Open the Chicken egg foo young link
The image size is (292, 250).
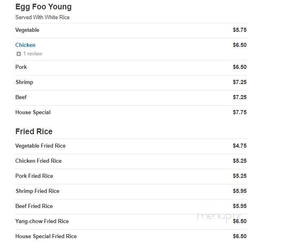click(x=25, y=45)
